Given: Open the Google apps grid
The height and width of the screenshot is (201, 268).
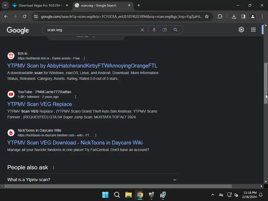Looking at the screenshot, I should [x=253, y=30].
